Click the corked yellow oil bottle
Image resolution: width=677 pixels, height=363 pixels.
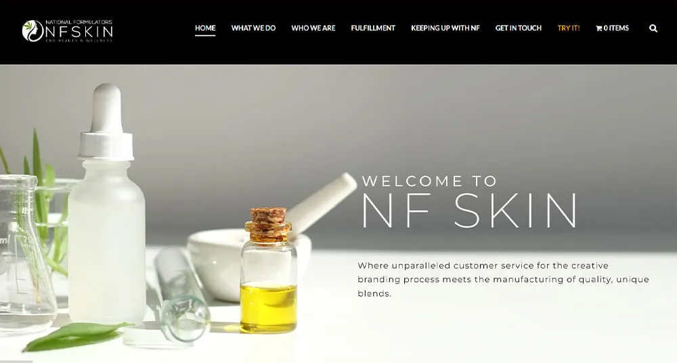click(269, 270)
